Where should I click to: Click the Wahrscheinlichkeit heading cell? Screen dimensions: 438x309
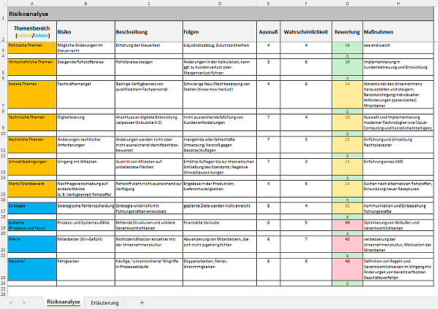[x=304, y=32]
